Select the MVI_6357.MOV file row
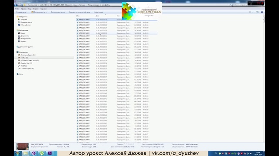The height and width of the screenshot is (156, 279). pos(116,19)
